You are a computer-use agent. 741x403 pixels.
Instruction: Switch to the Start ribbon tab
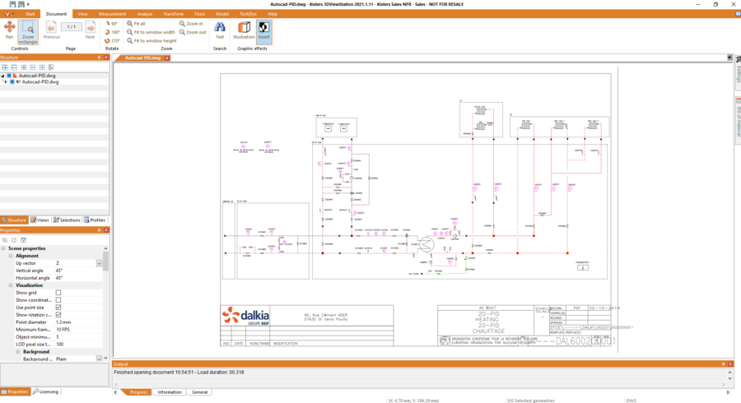[x=30, y=14]
